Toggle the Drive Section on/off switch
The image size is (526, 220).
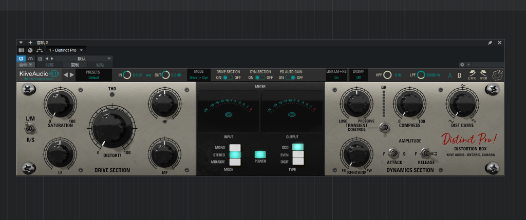tap(228, 77)
